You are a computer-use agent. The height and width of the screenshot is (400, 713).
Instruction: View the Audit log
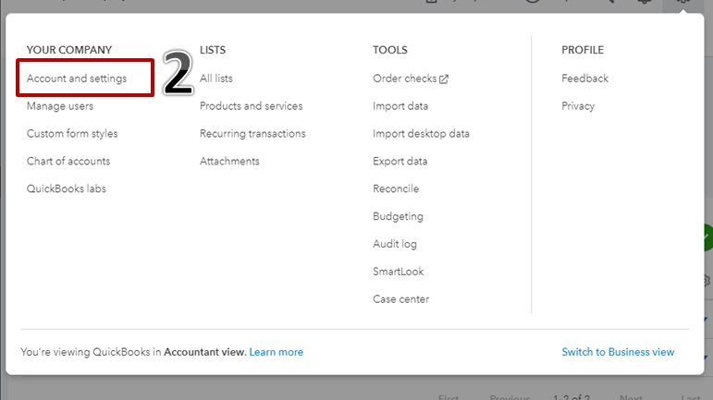[x=395, y=245]
